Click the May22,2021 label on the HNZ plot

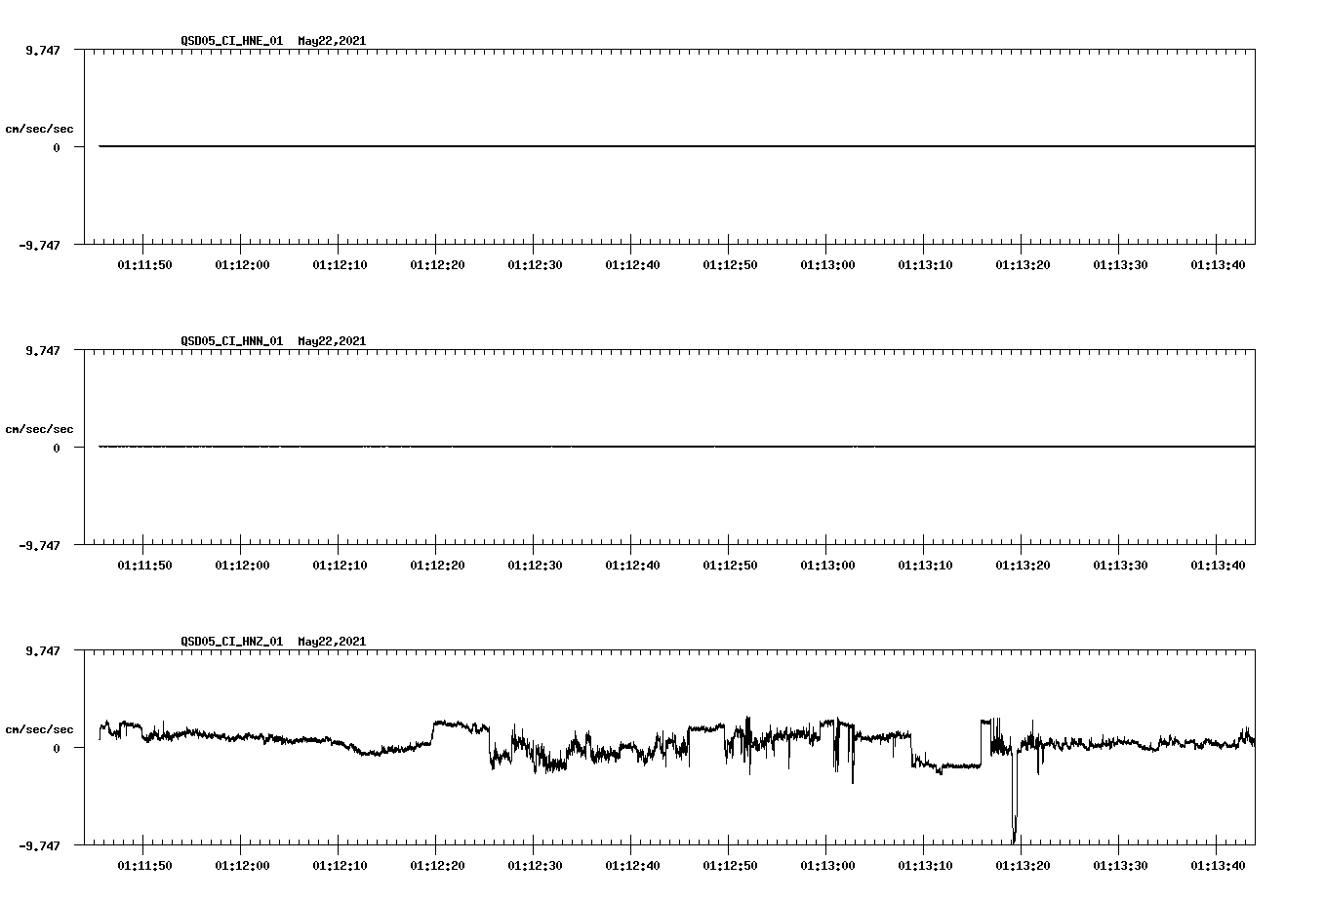coord(331,642)
